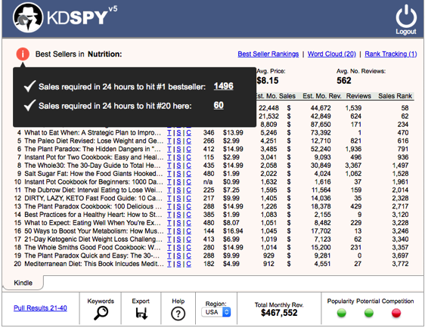Click S link for Mediterranean Diet row

click(x=178, y=264)
